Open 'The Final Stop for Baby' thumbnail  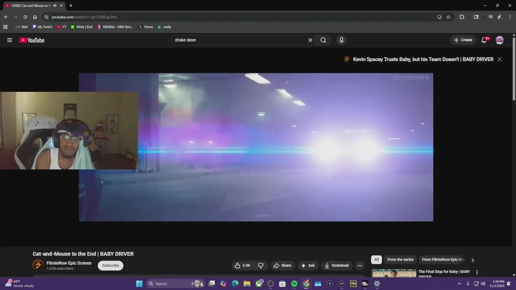(x=394, y=273)
